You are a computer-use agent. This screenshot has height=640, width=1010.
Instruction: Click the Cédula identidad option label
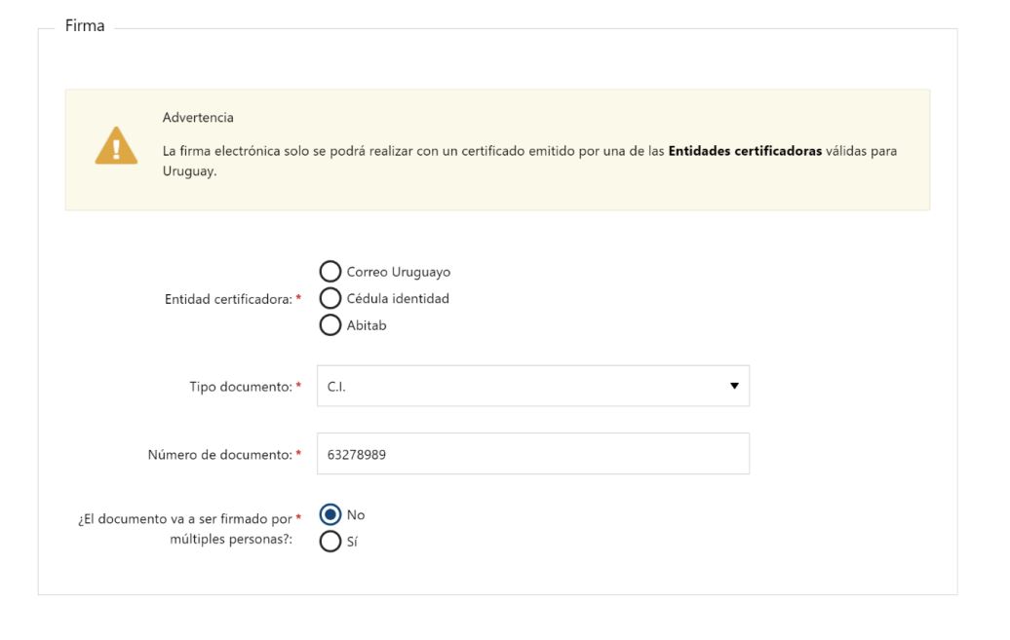[398, 299]
